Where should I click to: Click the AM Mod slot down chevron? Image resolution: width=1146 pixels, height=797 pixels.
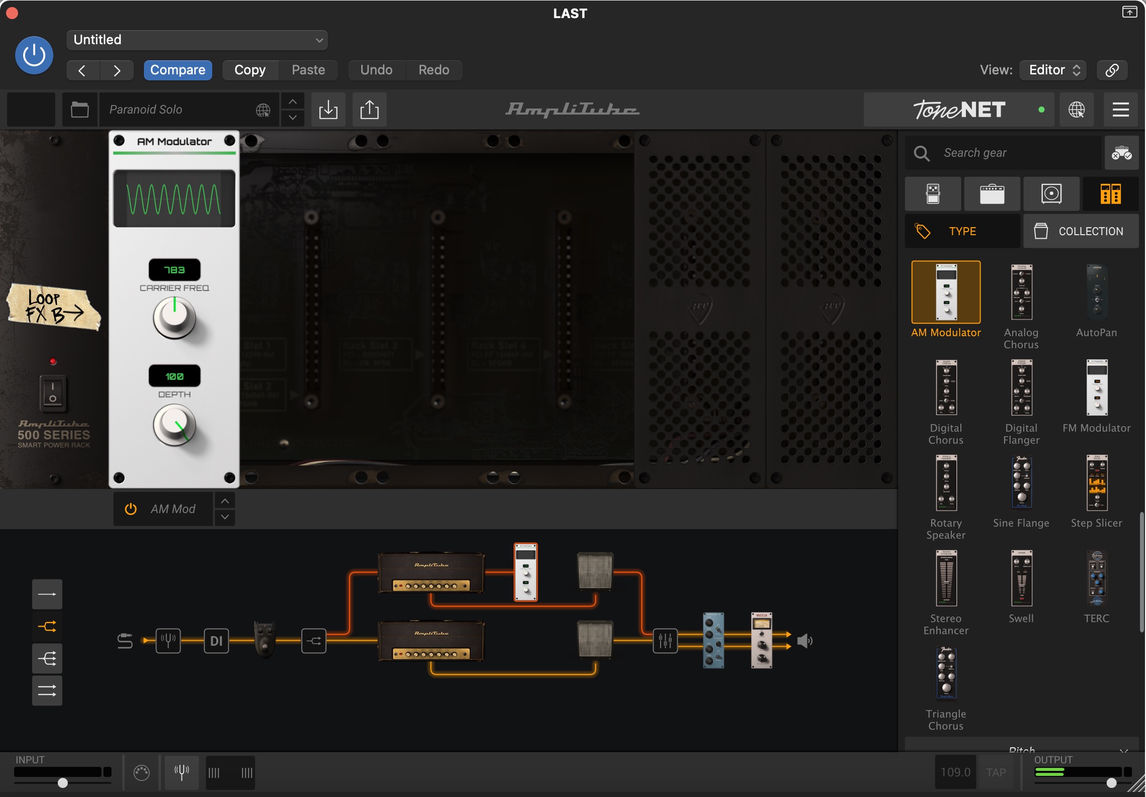[x=225, y=517]
